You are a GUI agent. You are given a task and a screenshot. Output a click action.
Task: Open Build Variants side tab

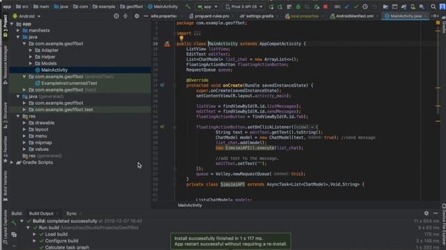pyautogui.click(x=5, y=185)
